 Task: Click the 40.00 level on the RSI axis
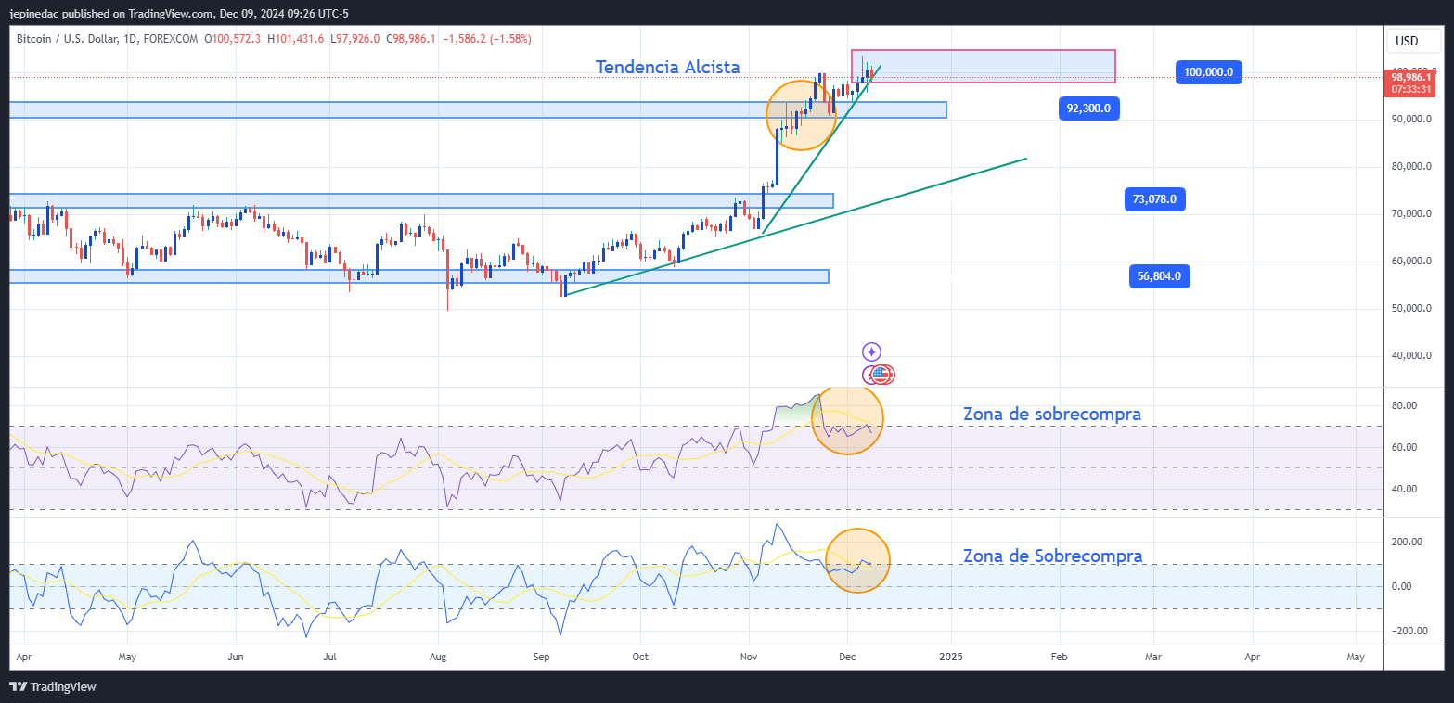tap(1403, 489)
